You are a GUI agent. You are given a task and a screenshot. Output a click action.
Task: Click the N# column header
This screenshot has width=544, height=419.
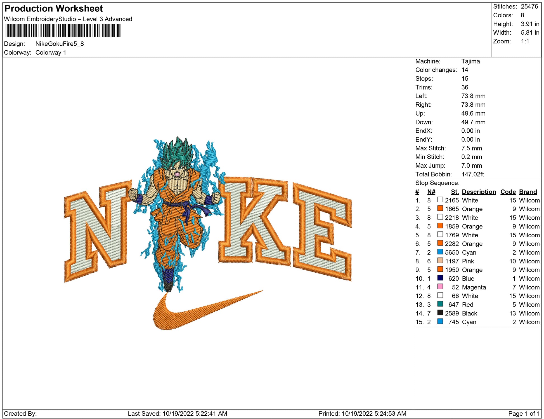tap(431, 192)
